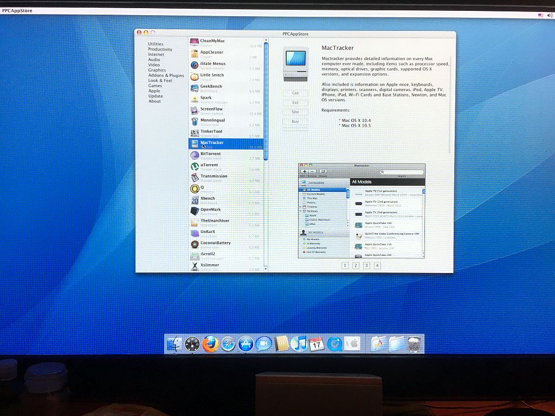Image resolution: width=555 pixels, height=416 pixels.
Task: Open the Games category
Action: click(155, 86)
